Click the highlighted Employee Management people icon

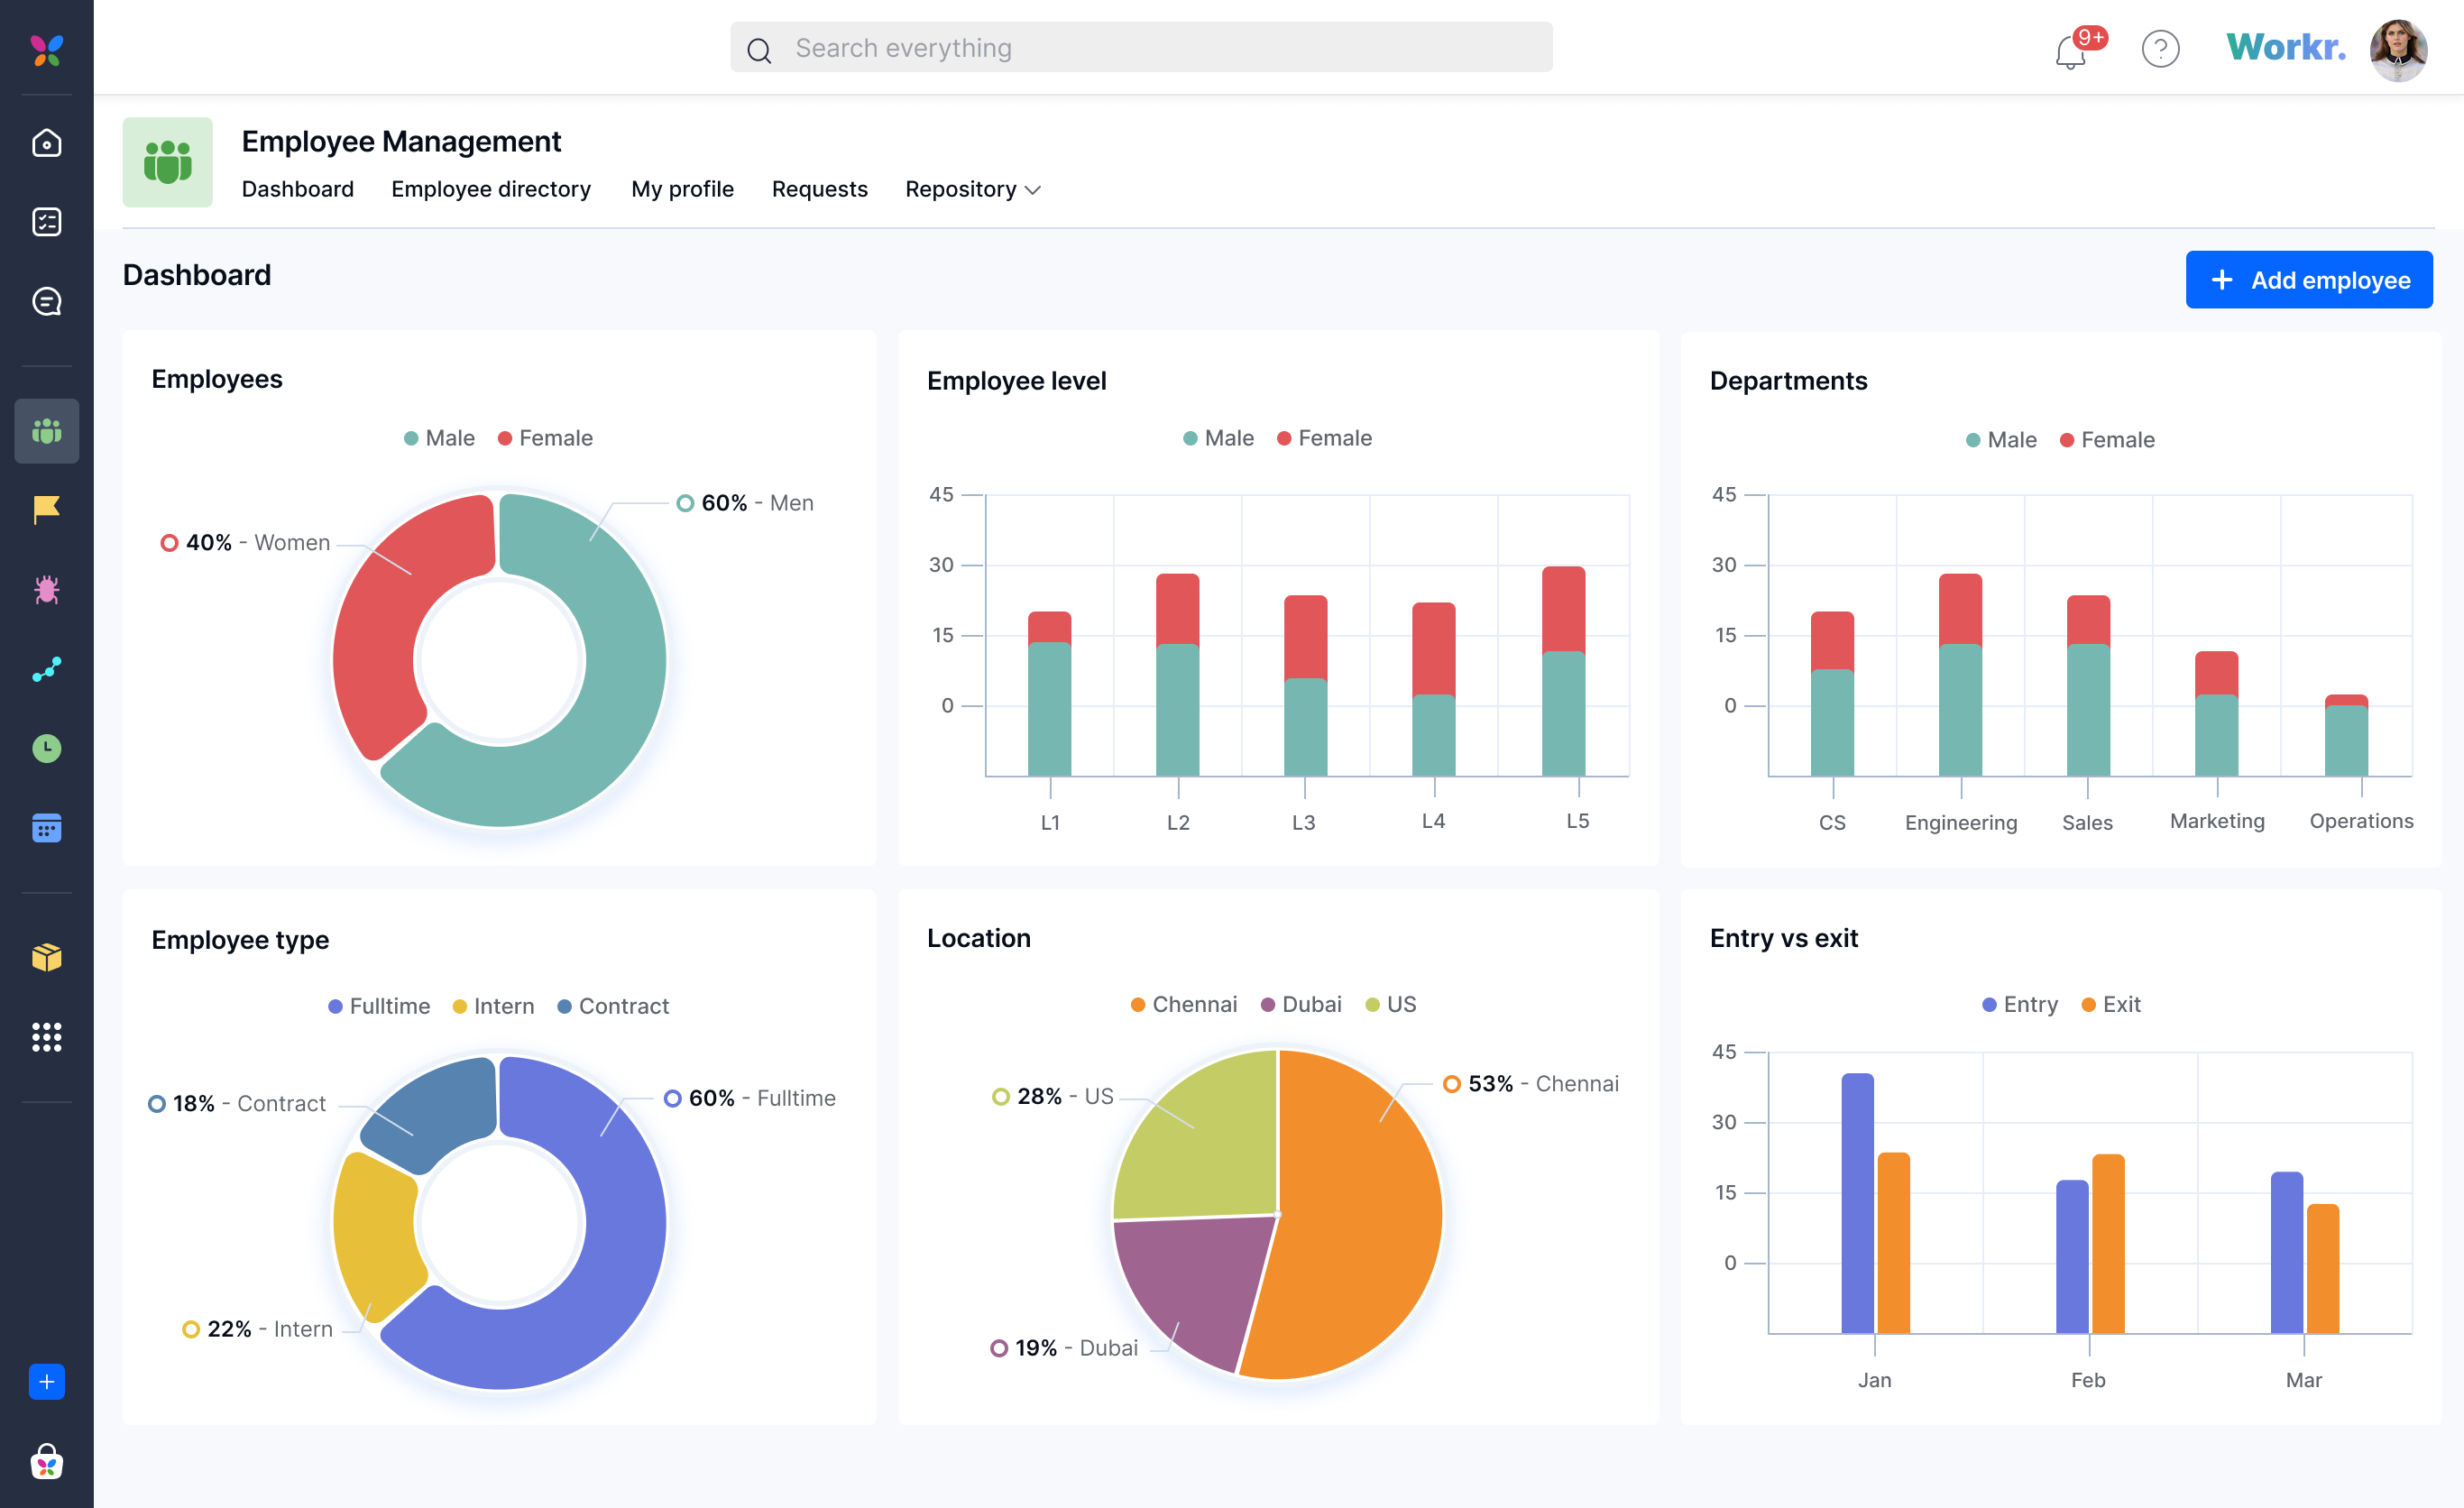47,431
